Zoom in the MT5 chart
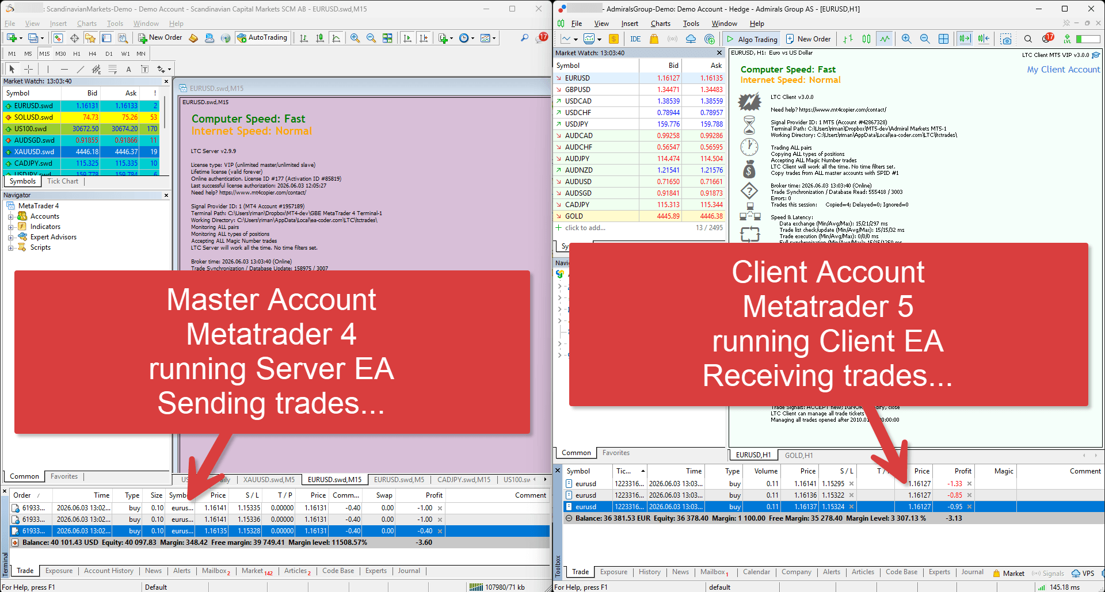Image resolution: width=1105 pixels, height=592 pixels. [x=906, y=39]
